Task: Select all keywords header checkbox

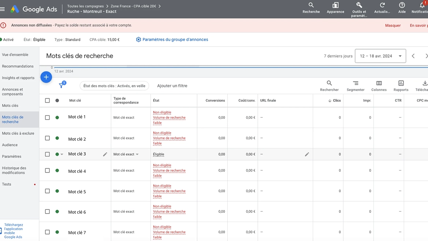Action: coord(48,101)
